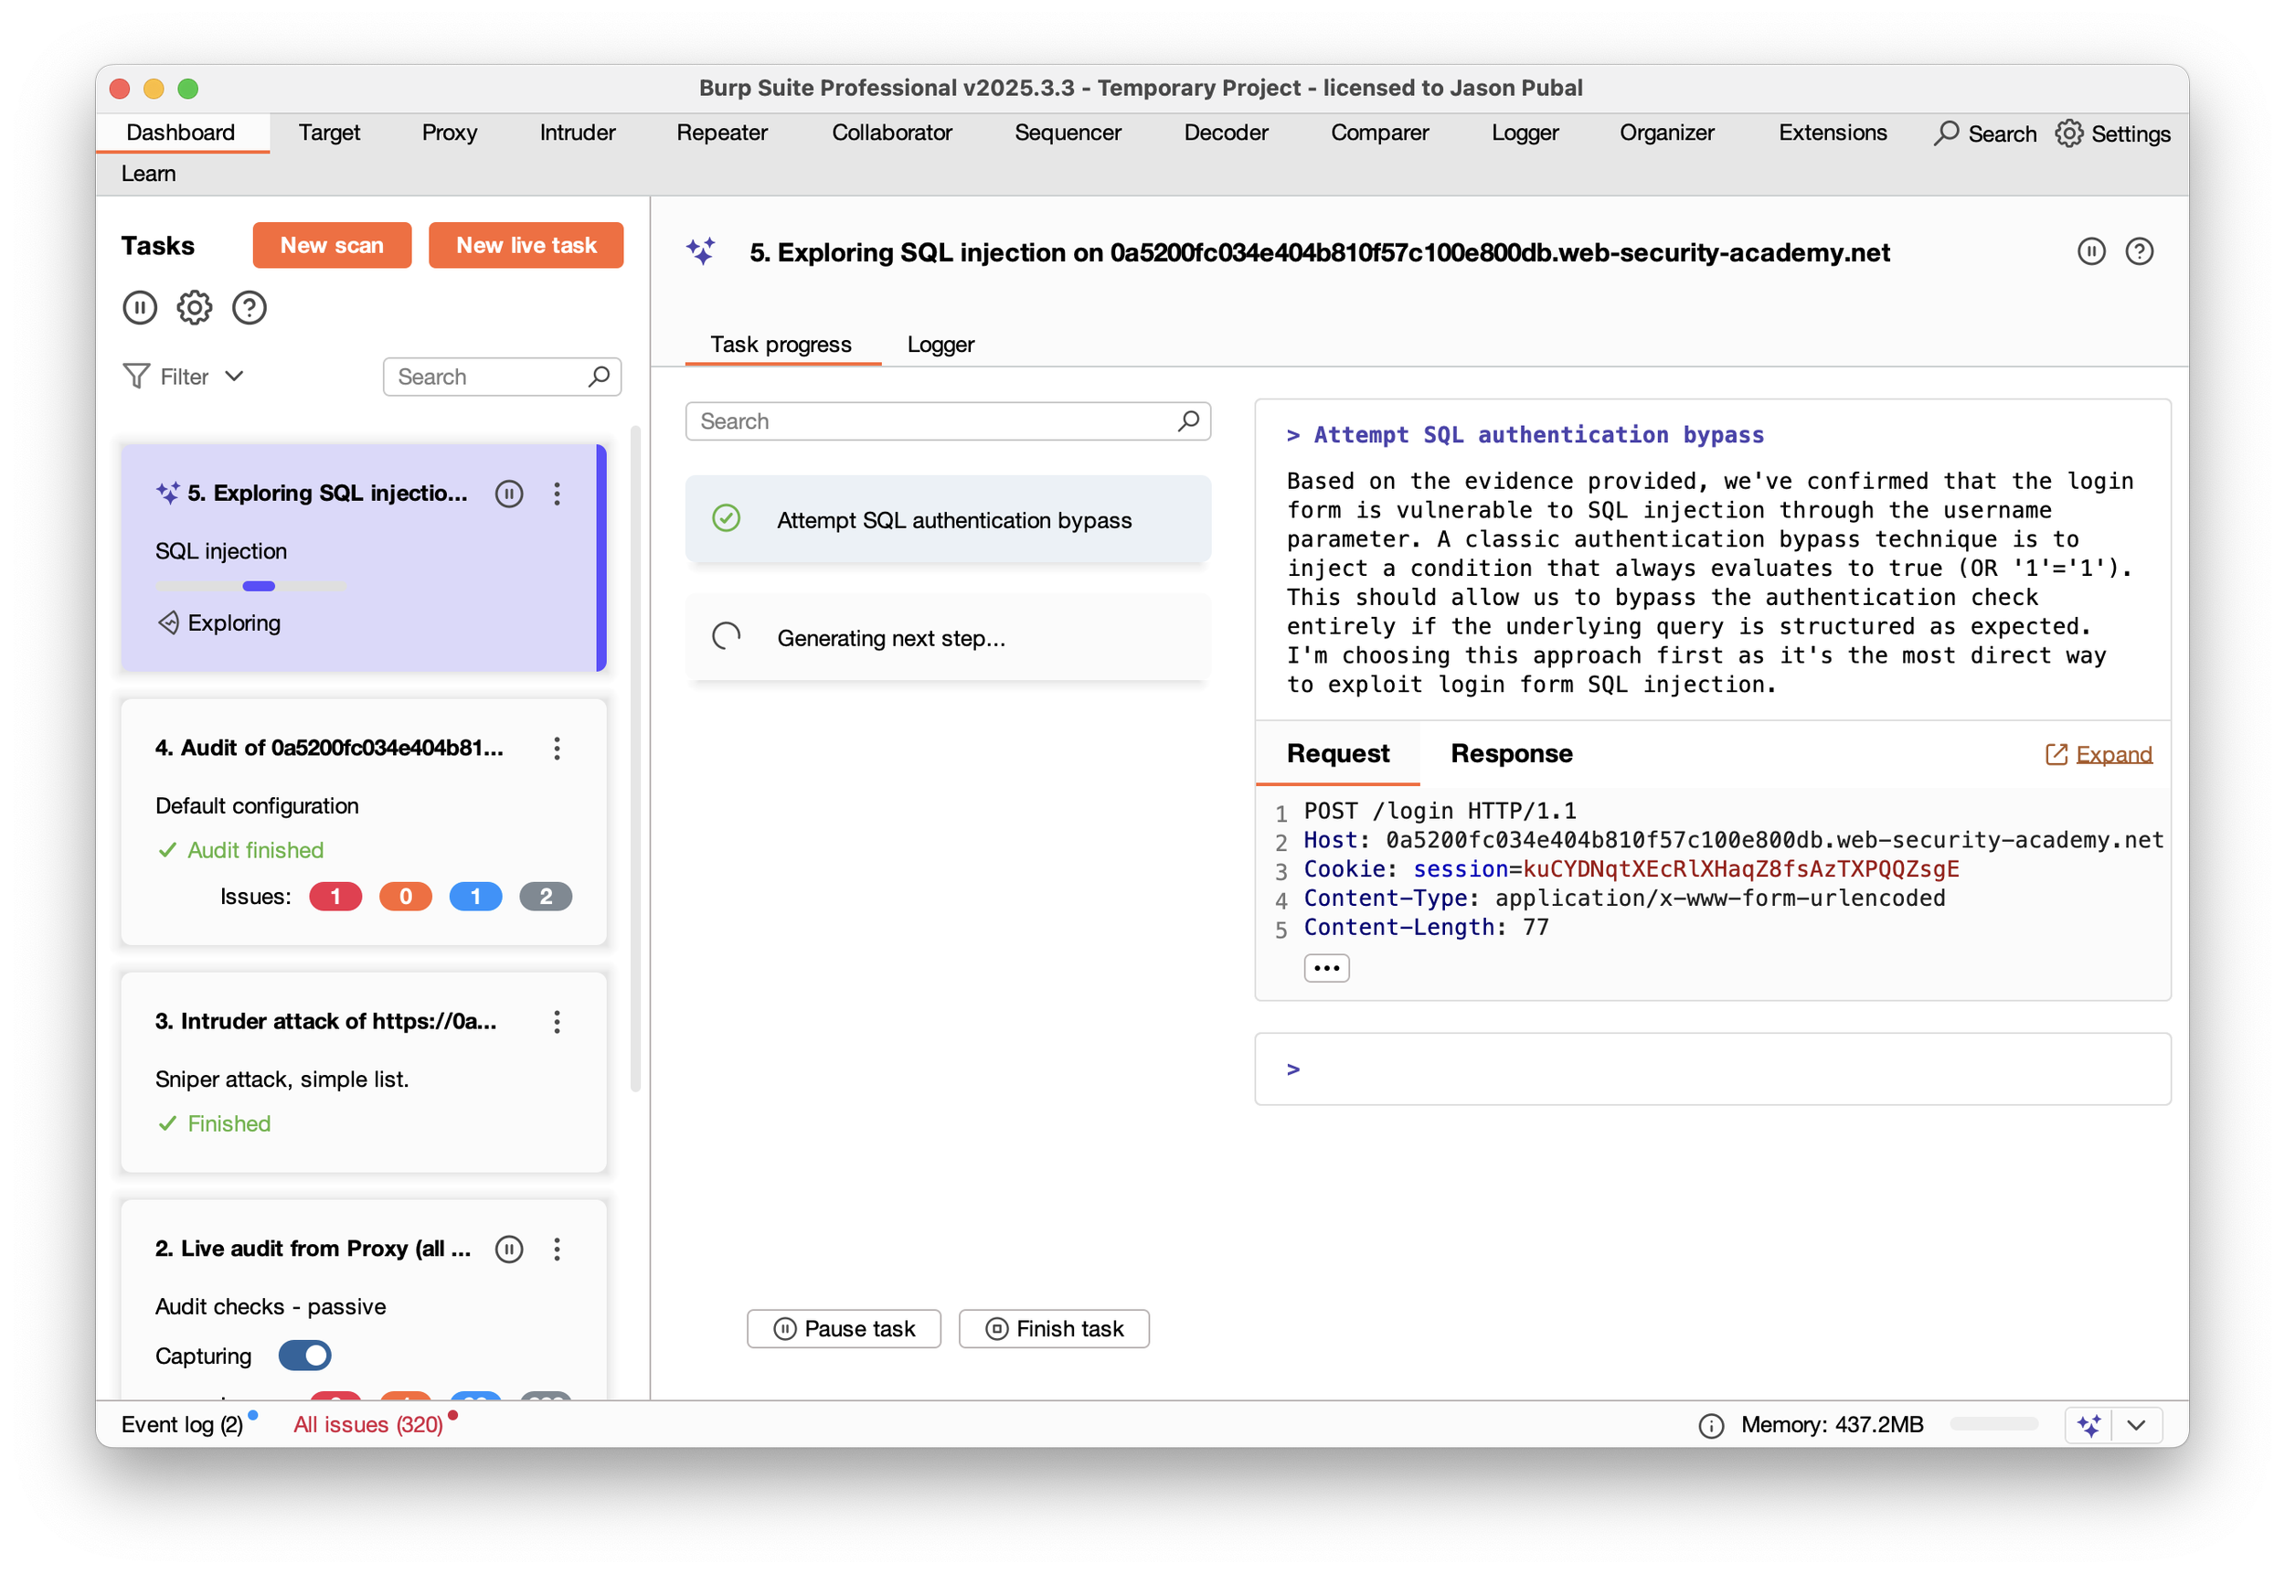Open help icon under Tasks heading

pos(250,309)
